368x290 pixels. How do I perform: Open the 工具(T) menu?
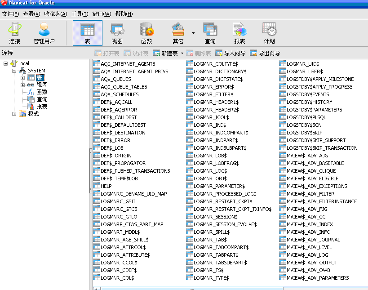point(80,14)
